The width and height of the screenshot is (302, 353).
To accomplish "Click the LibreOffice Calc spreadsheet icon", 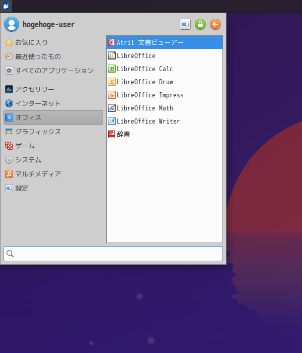I will point(112,69).
